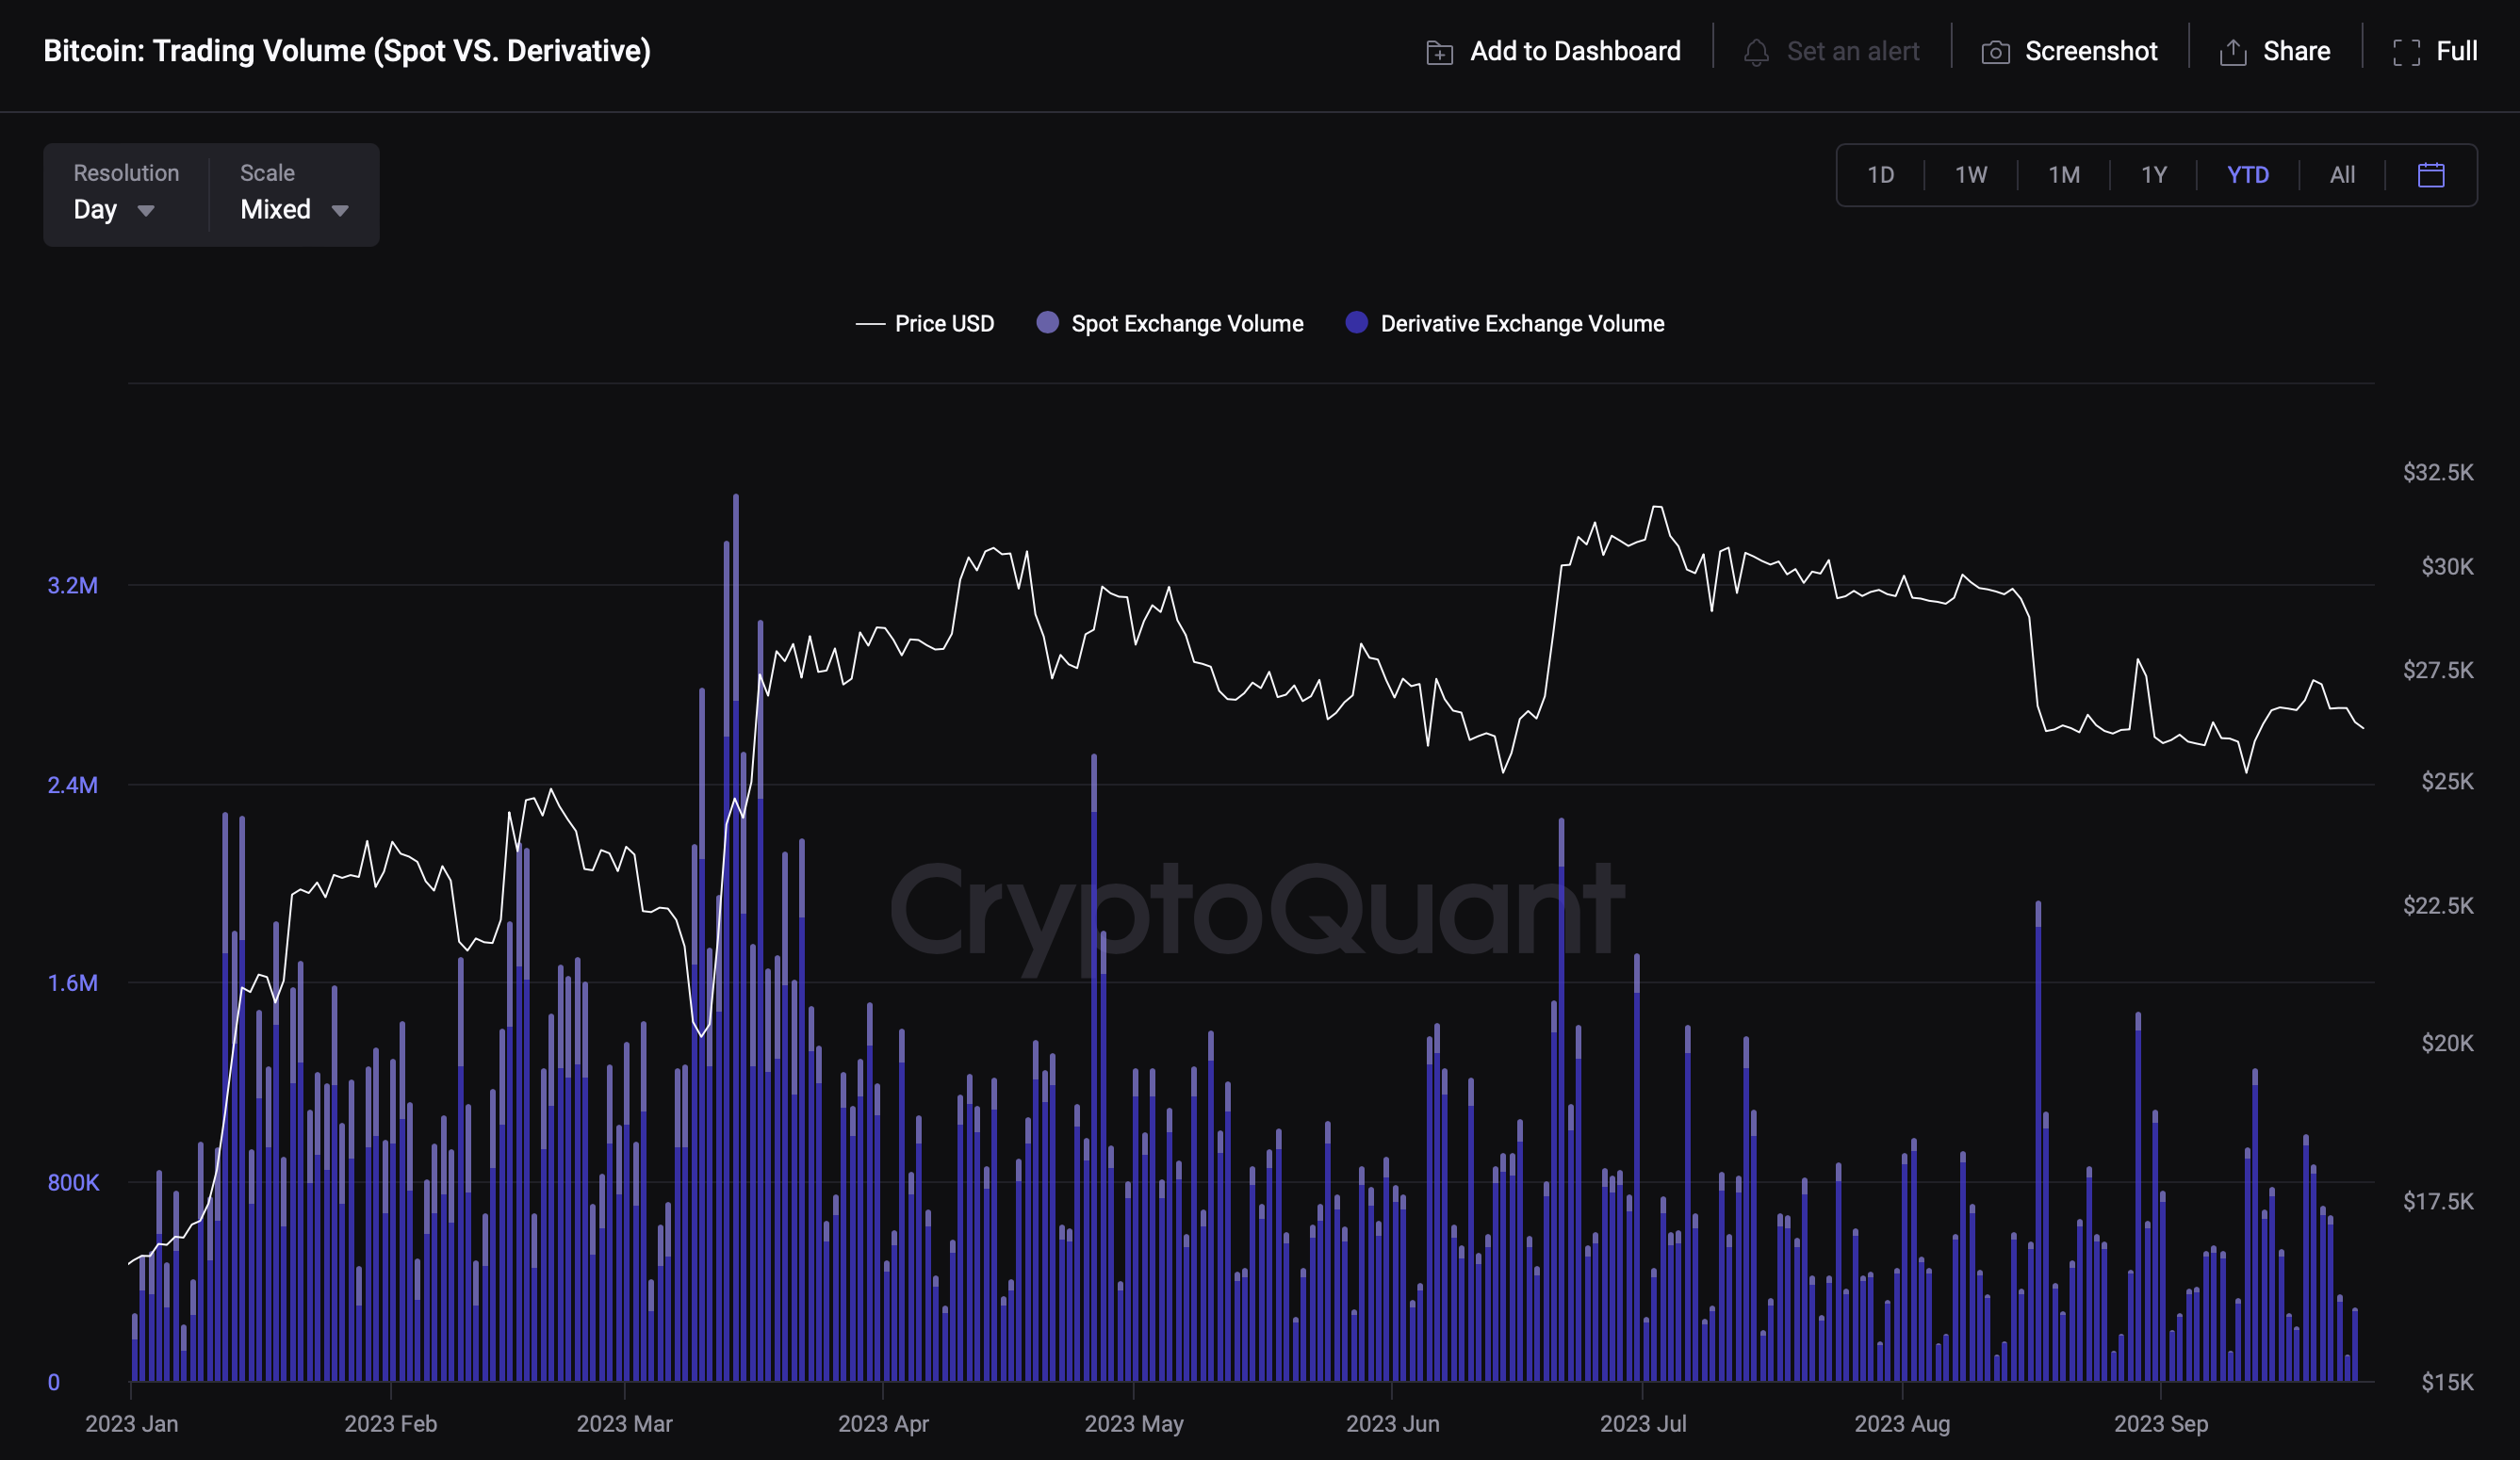Select the 1M time range tab

[2063, 175]
